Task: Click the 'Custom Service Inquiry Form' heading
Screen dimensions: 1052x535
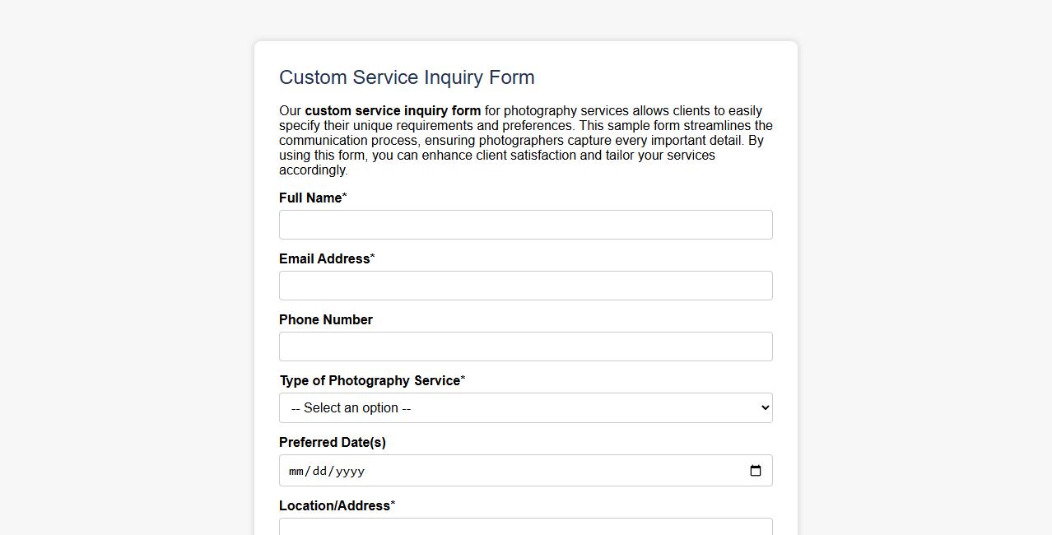Action: tap(407, 77)
